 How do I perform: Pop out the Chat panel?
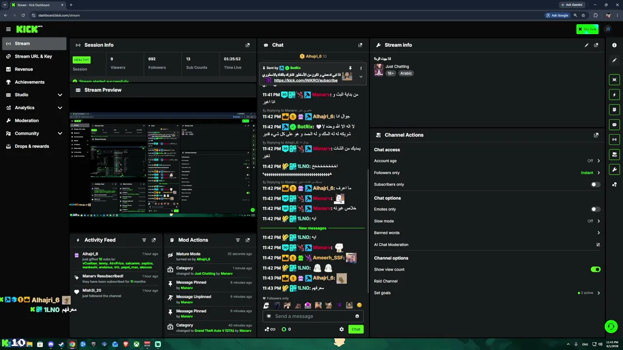point(360,45)
